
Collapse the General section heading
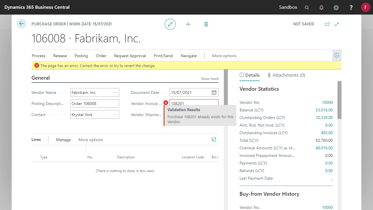(41, 78)
